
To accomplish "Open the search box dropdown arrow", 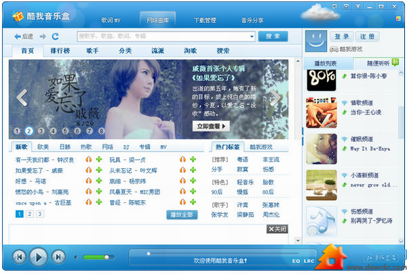I will click(252, 37).
